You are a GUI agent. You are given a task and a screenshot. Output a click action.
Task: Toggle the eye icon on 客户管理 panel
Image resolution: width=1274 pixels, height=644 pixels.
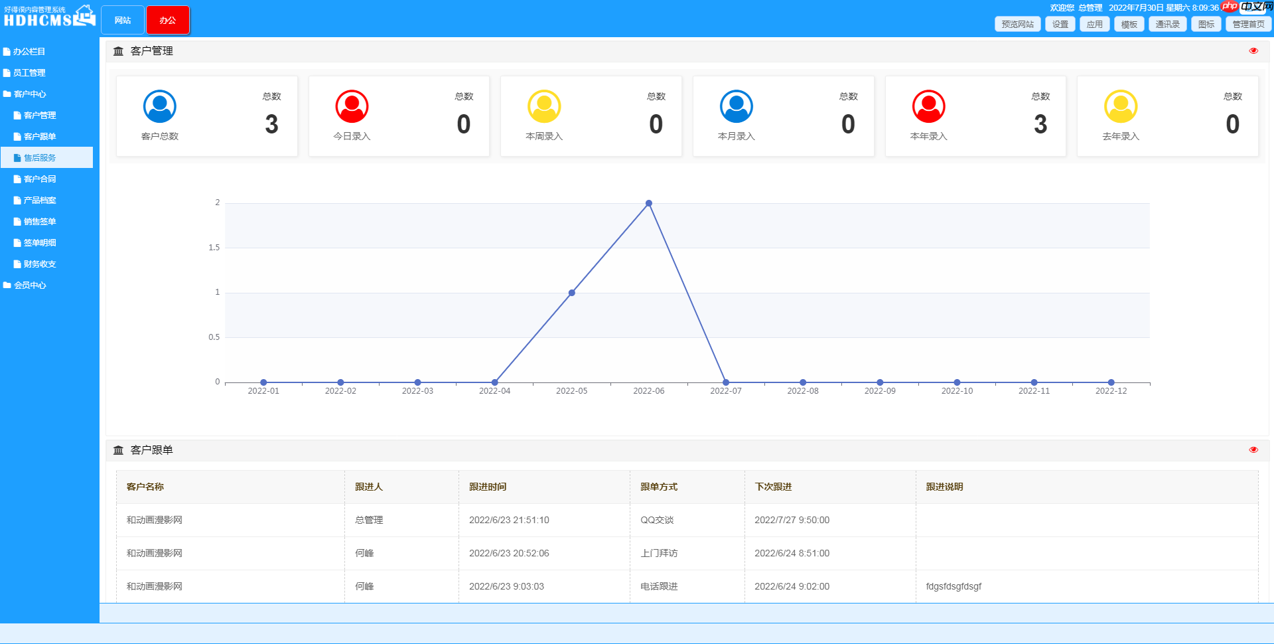coord(1253,50)
